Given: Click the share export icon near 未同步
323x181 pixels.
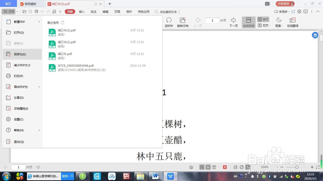Looking at the screenshot, I should point(293,12).
